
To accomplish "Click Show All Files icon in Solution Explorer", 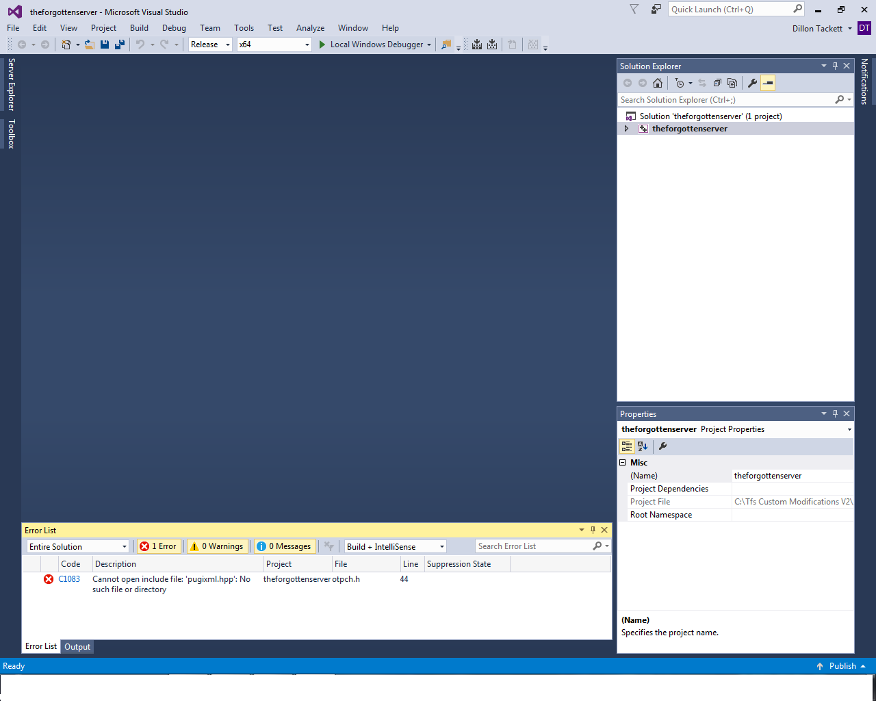I will coord(732,83).
